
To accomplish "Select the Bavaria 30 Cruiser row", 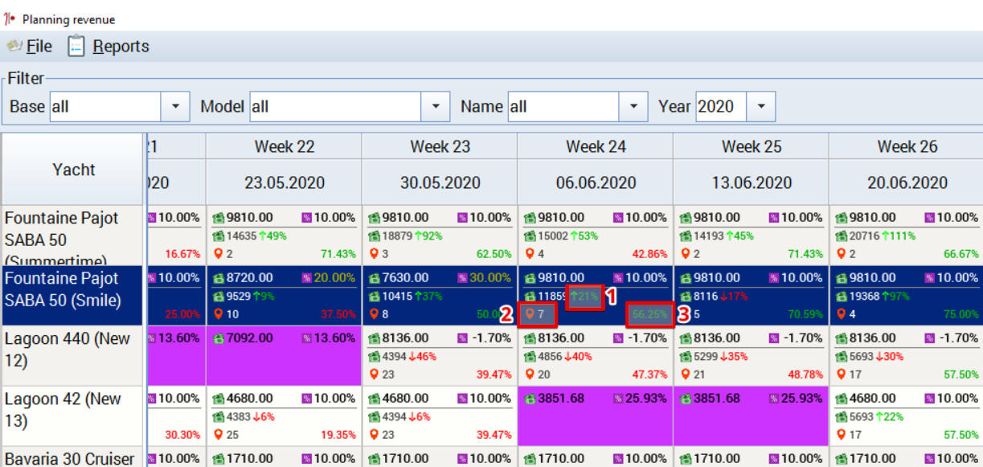I will [x=72, y=457].
